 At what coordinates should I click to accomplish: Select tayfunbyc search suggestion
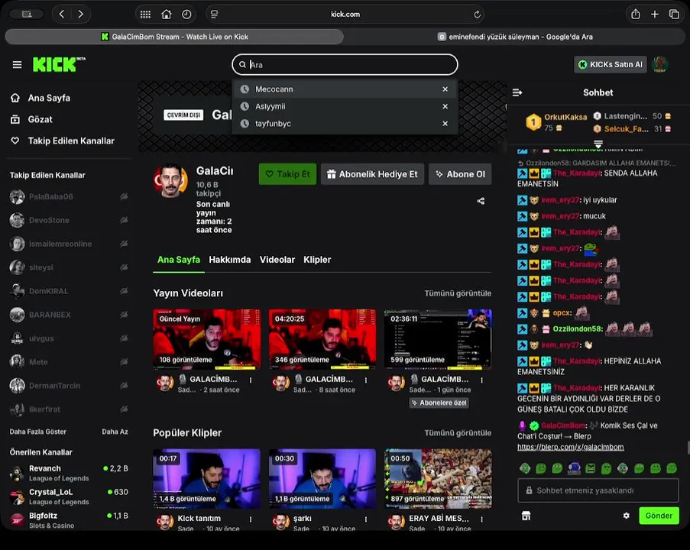(345, 124)
